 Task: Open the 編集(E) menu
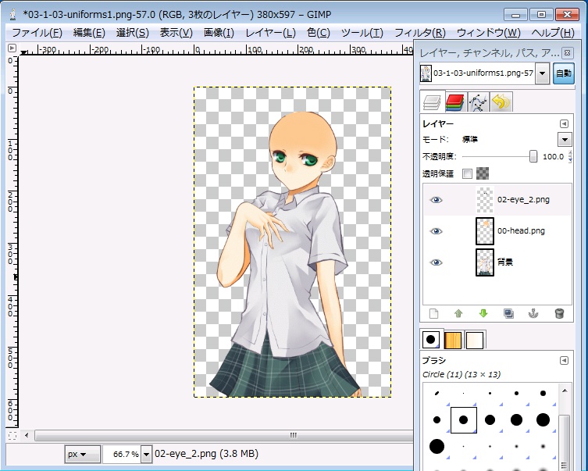tap(89, 33)
